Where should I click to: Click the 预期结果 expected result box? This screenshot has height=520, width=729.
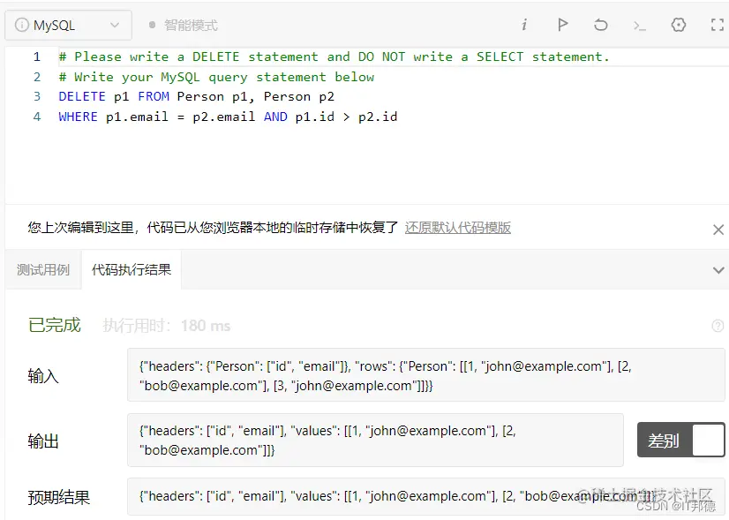tap(426, 496)
